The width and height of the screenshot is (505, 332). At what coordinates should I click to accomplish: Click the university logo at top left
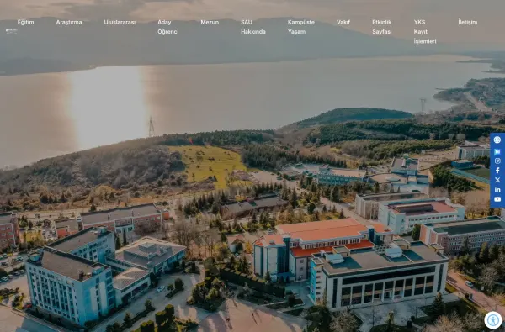pyautogui.click(x=11, y=31)
